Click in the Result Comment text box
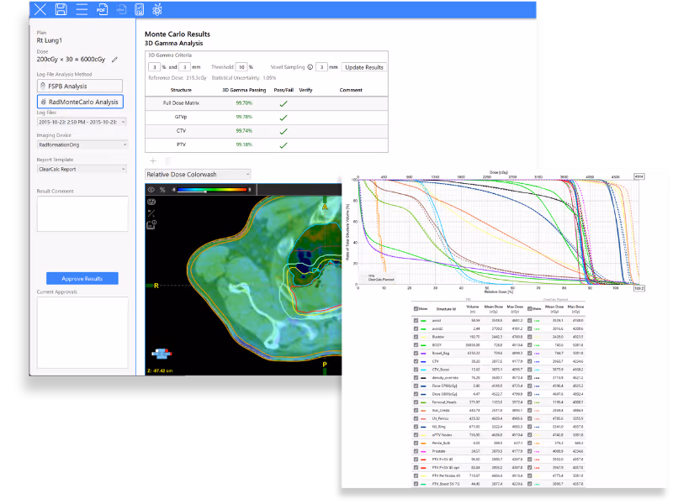Image resolution: width=673 pixels, height=504 pixels. pyautogui.click(x=82, y=214)
